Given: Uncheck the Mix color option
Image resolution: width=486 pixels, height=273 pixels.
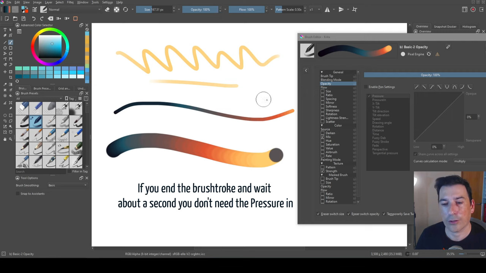Looking at the screenshot, I should (x=323, y=137).
